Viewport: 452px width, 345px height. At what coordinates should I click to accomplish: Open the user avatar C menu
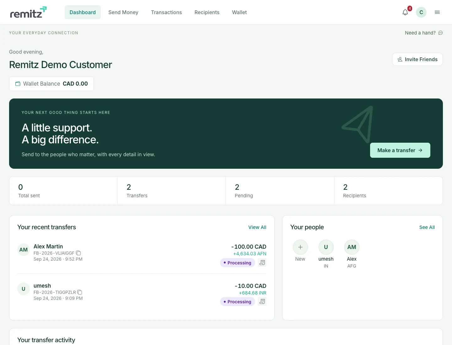[x=421, y=12]
